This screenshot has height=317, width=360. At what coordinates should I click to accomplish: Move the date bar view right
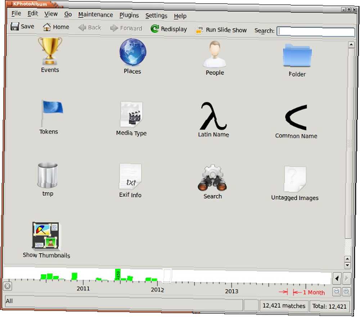[x=346, y=278]
